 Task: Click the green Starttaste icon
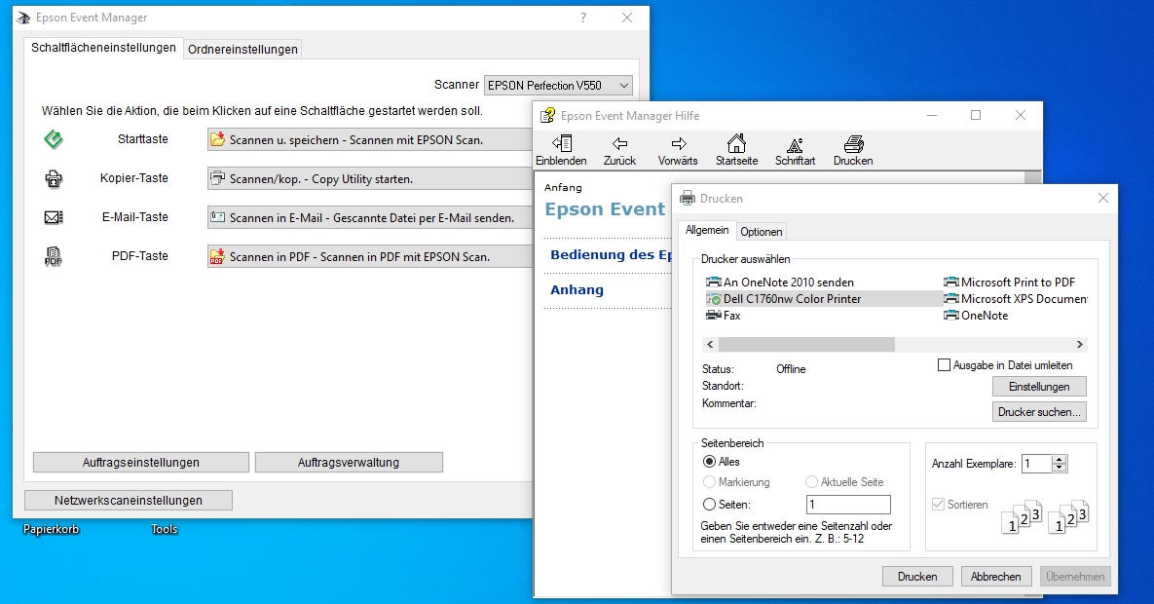[53, 139]
